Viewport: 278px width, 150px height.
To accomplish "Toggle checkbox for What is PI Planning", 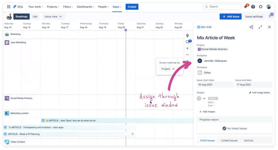I will (x=5, y=134).
